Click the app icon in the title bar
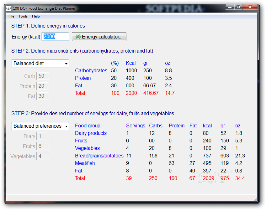This screenshot has width=266, height=210. click(9, 8)
